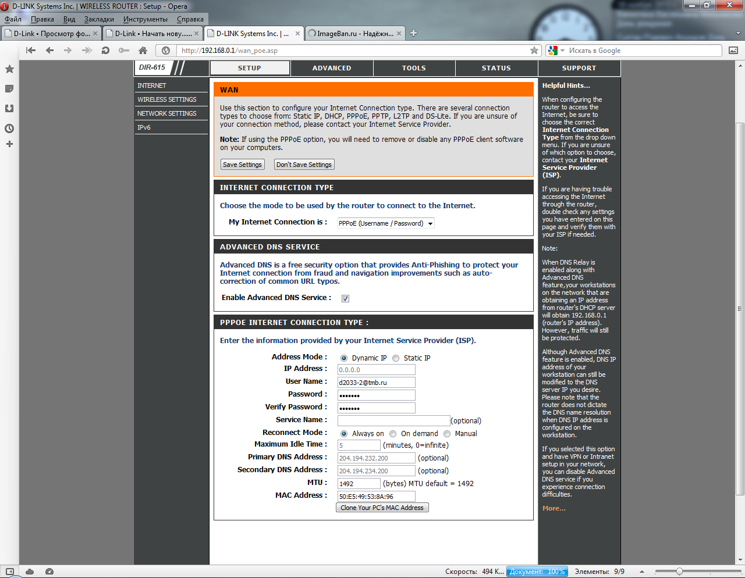
Task: Open Notes panel in sidebar
Action: 9,89
